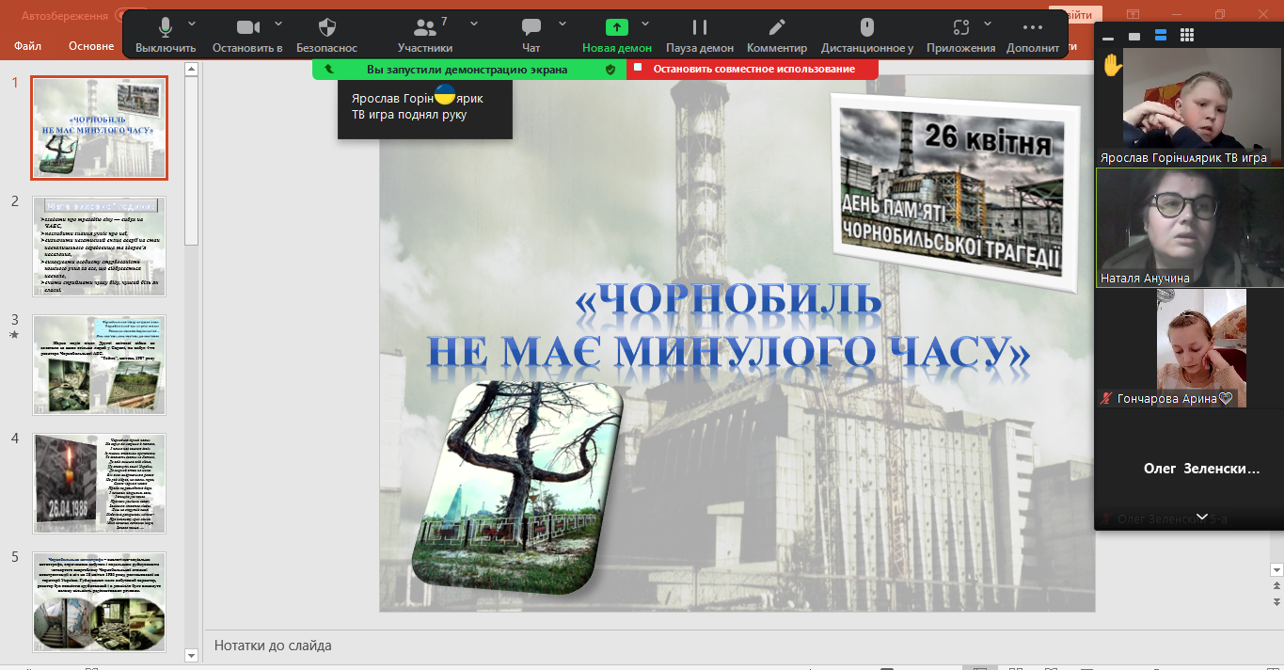Go to previous slide double-arrow button
This screenshot has height=670, width=1284.
1276,585
